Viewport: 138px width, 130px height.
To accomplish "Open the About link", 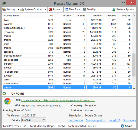I will (129, 126).
